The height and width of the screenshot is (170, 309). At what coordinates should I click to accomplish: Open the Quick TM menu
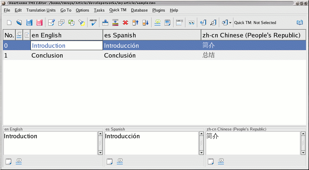(118, 10)
